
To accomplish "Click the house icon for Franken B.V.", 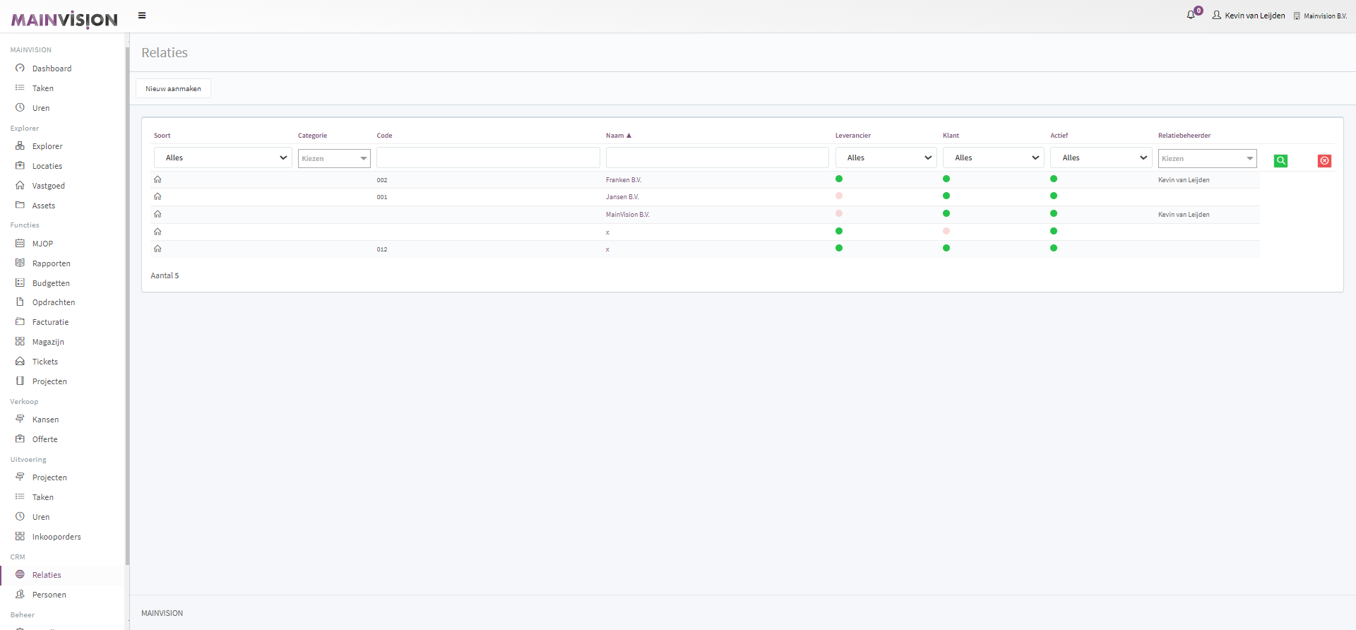I will 157,180.
